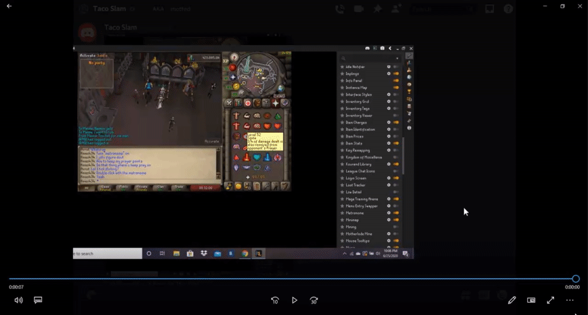Toggle run via the run energy orb
The image size is (588, 315).
click(236, 86)
